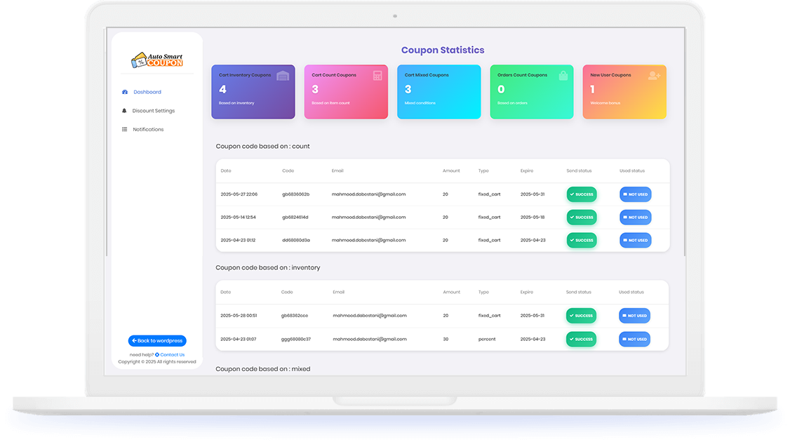Viewport: 790px width, 442px height.
Task: Click the coupon code dd68080d3a
Action: coord(296,241)
